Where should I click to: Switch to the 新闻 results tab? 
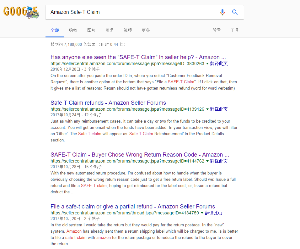(x=109, y=30)
